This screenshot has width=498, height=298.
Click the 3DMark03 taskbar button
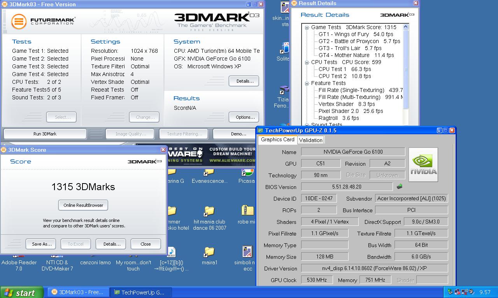point(79,292)
